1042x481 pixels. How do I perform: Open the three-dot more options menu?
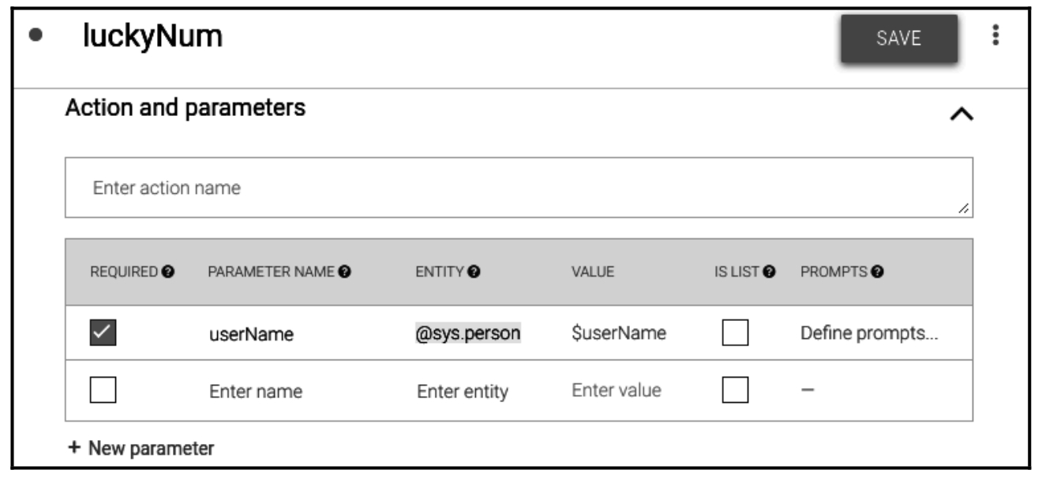coord(995,35)
